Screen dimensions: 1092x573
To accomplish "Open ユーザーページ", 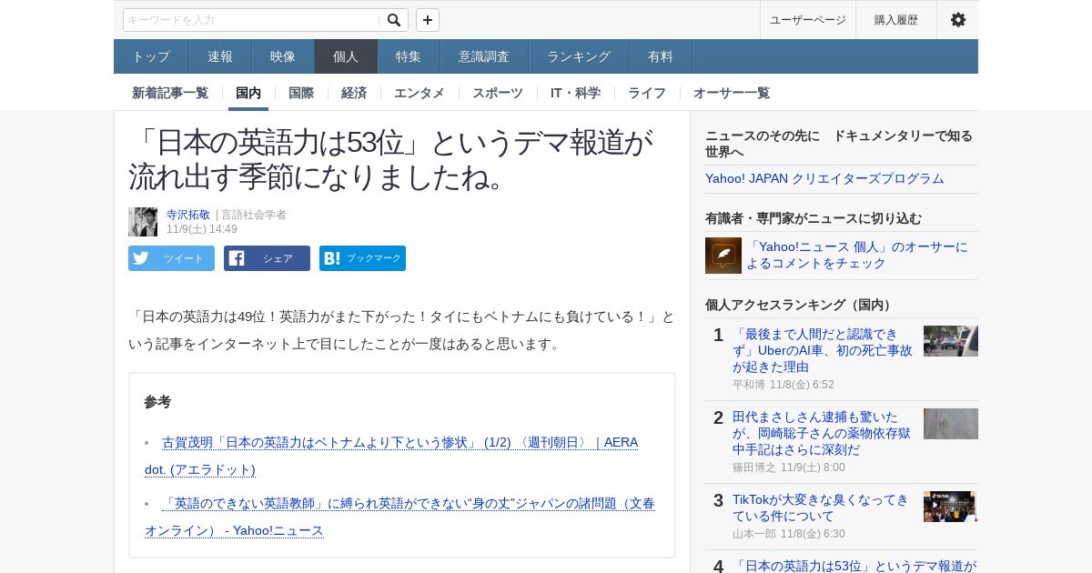I will click(x=808, y=20).
